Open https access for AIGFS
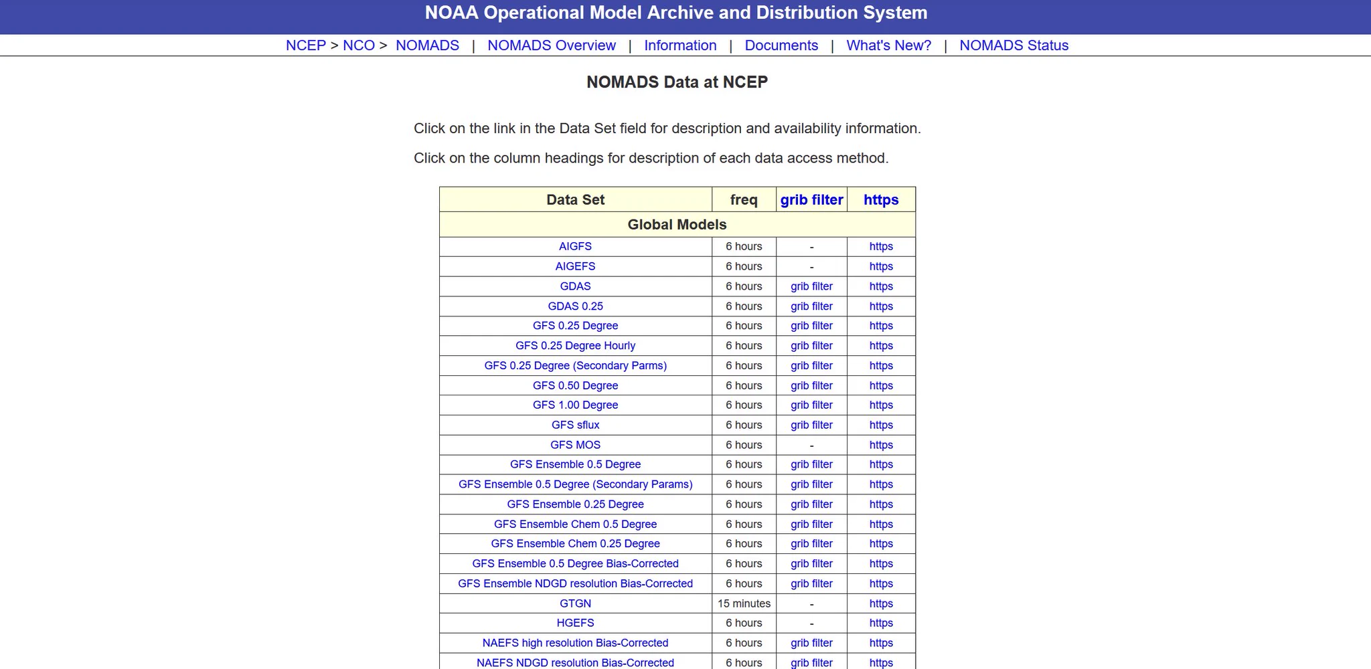 click(x=881, y=246)
